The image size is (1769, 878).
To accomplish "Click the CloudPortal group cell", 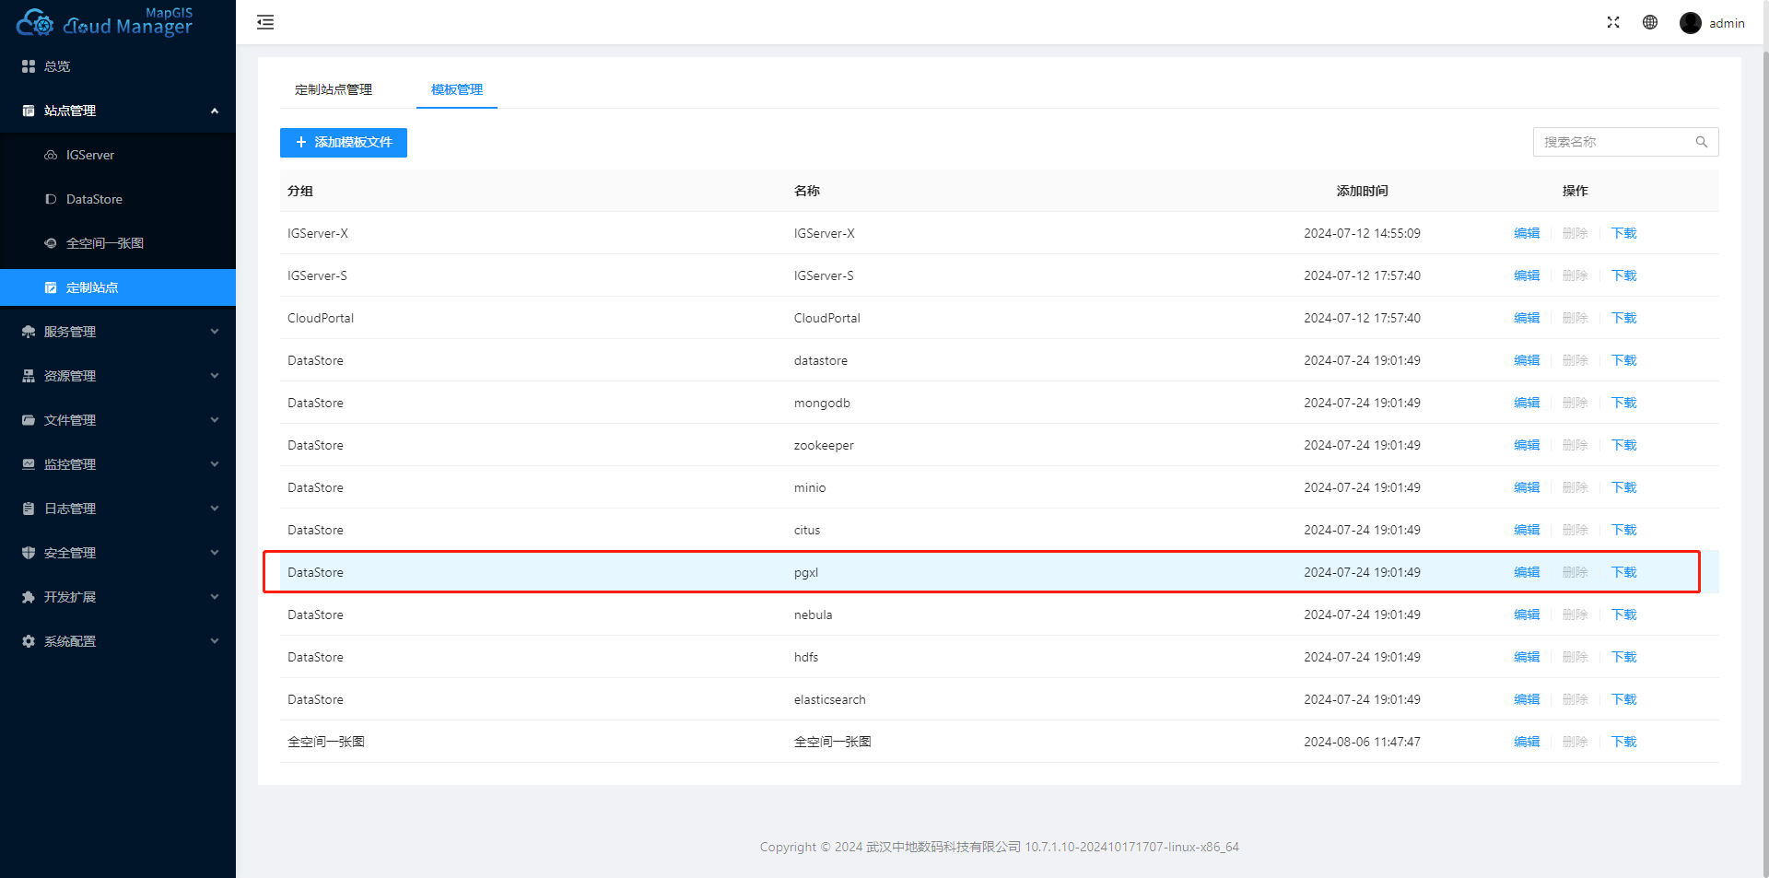I will click(321, 318).
